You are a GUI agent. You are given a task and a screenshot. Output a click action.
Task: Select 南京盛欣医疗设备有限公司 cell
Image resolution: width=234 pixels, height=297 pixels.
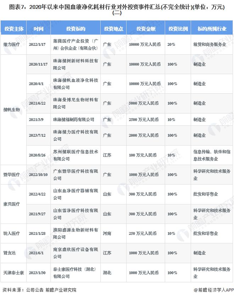point(76,253)
